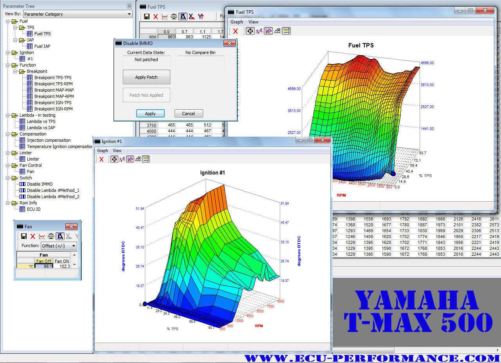Viewport: 501px width, 363px height.
Task: Select Breakpoint TPS-RPM item
Action: (53, 84)
